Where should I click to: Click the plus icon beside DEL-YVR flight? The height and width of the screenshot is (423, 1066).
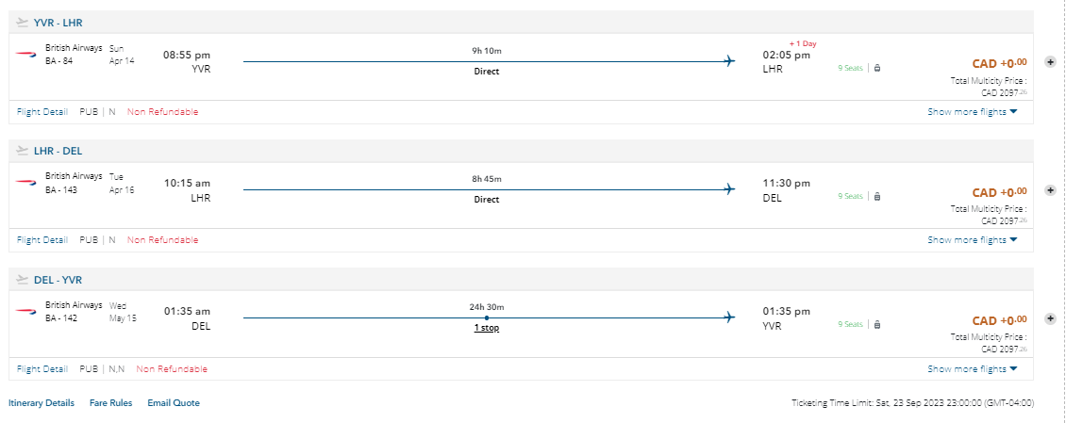click(x=1050, y=318)
